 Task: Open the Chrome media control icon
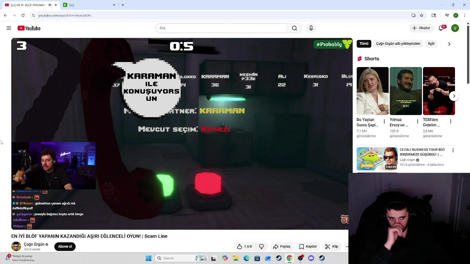[x=447, y=15]
